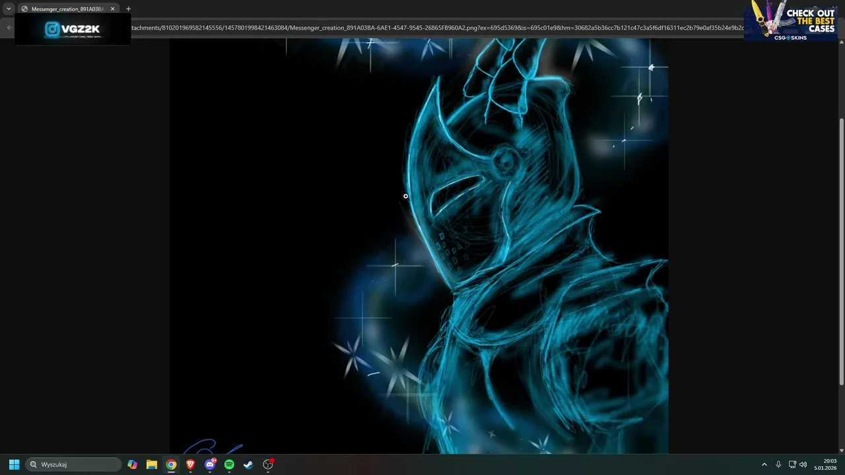Screen dimensions: 845x475
Task: Switch to Google Chrome in the taskbar
Action: coord(171,464)
